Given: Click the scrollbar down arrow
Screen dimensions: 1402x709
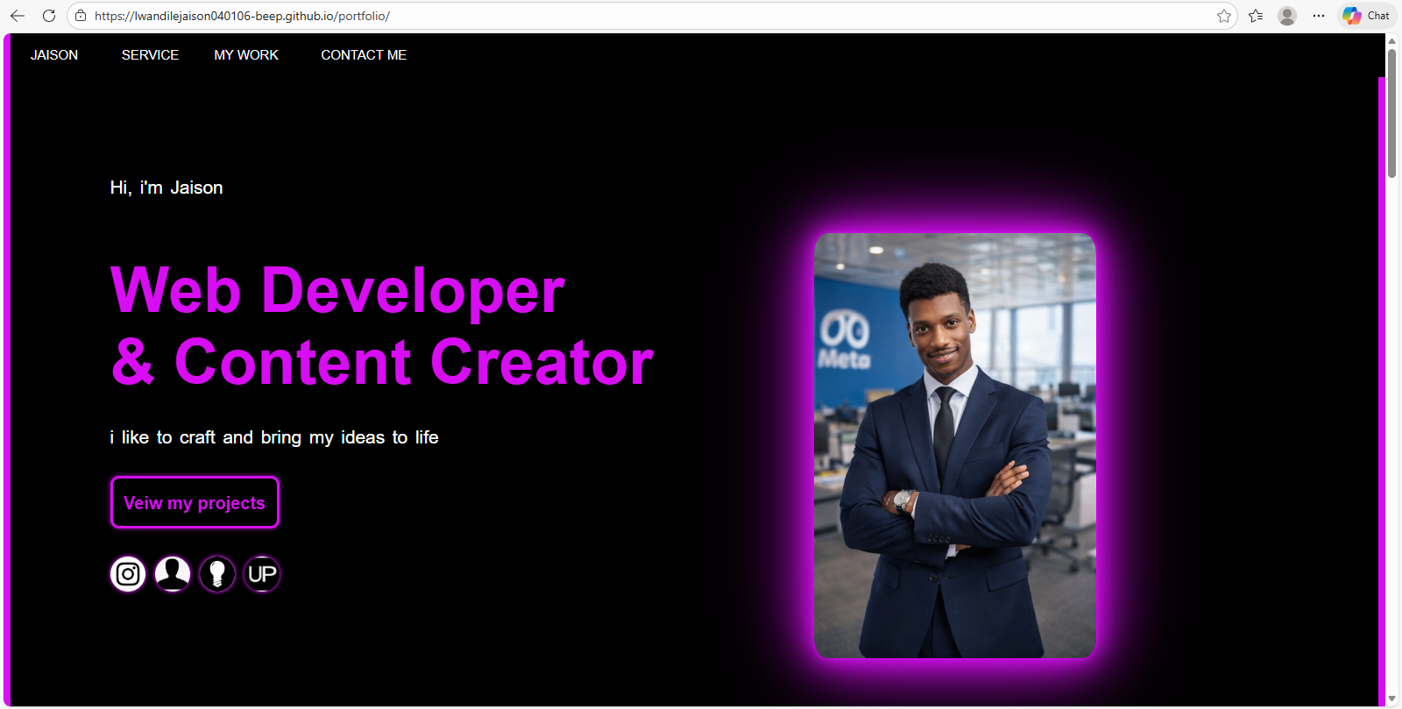Looking at the screenshot, I should click(x=1391, y=698).
